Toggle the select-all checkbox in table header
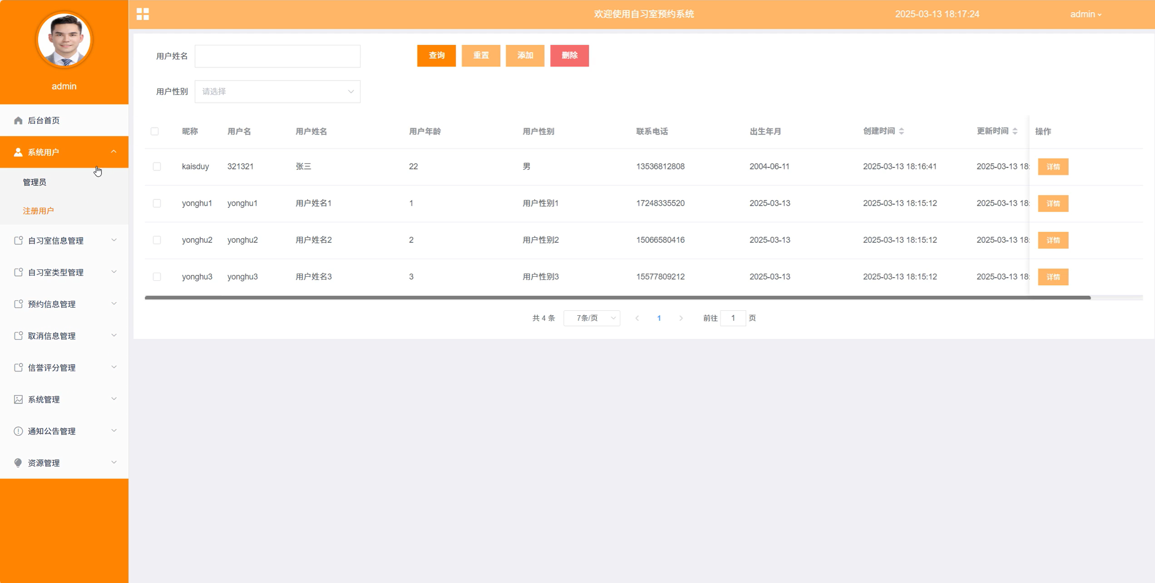 [155, 131]
